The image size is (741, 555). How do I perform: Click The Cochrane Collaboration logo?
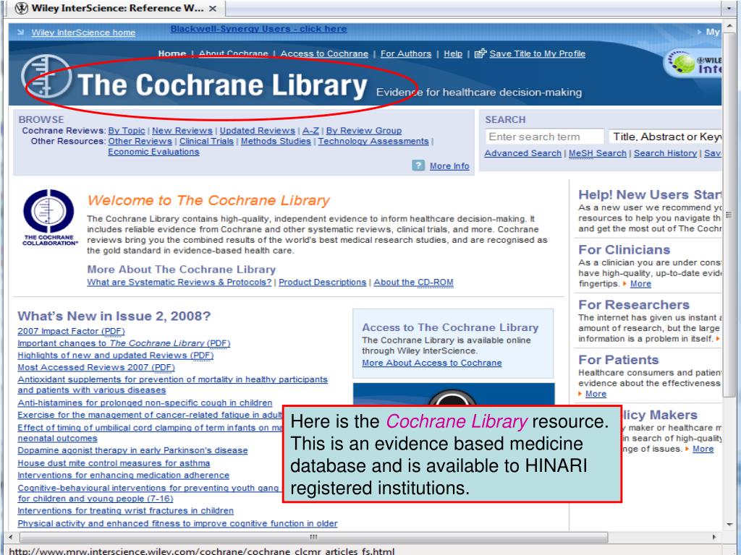(49, 218)
